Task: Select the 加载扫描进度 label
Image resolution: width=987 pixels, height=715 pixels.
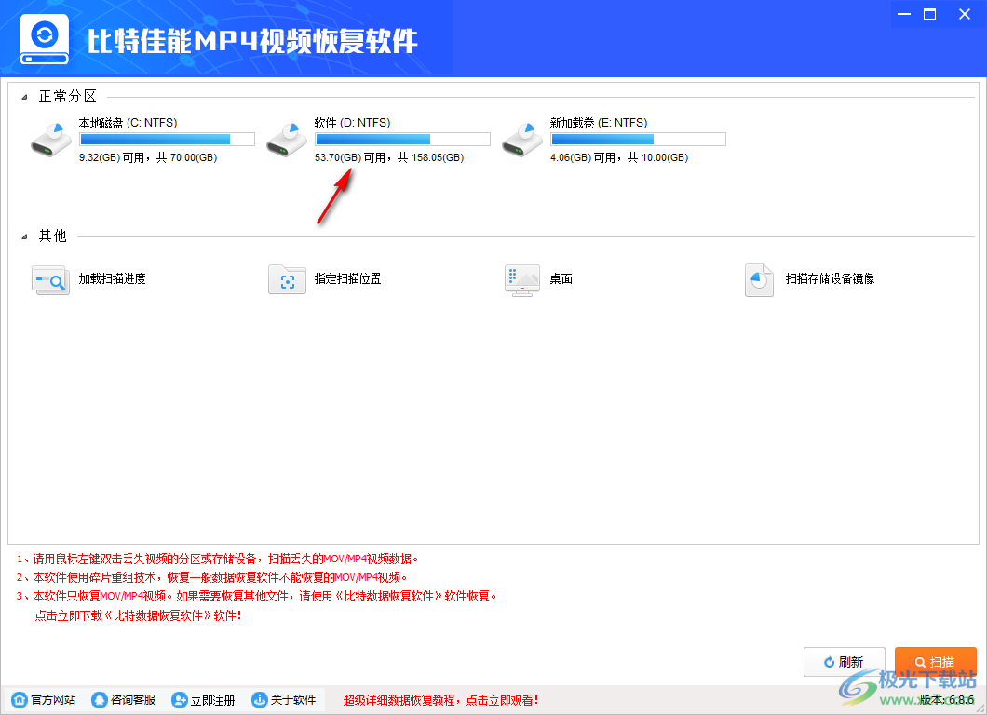Action: 112,278
